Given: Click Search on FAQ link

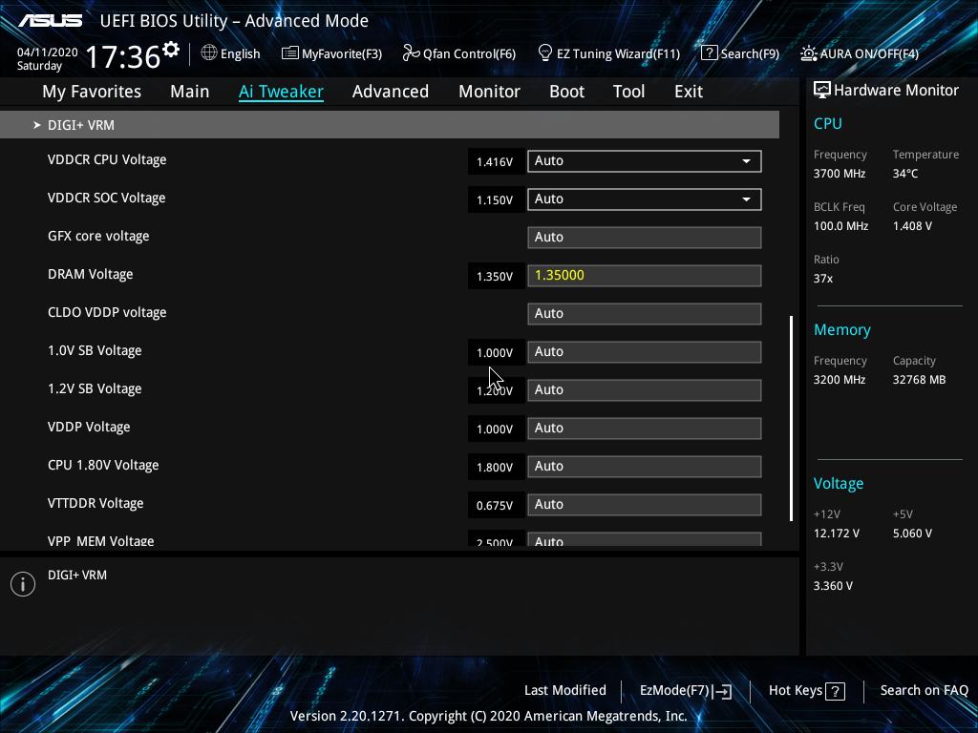Looking at the screenshot, I should [x=924, y=690].
